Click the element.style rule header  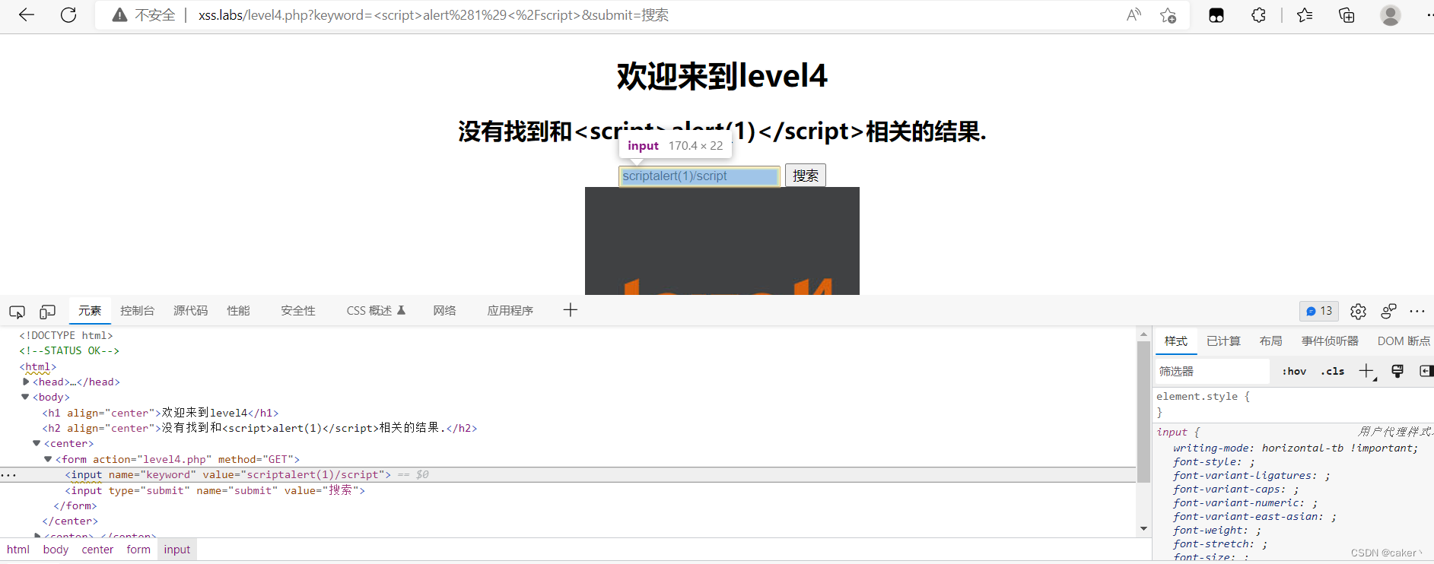point(1203,396)
